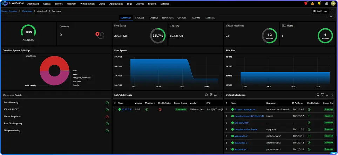Switch to the LATENCY tab
Screen dimensions: 338x155
pyautogui.click(x=154, y=18)
